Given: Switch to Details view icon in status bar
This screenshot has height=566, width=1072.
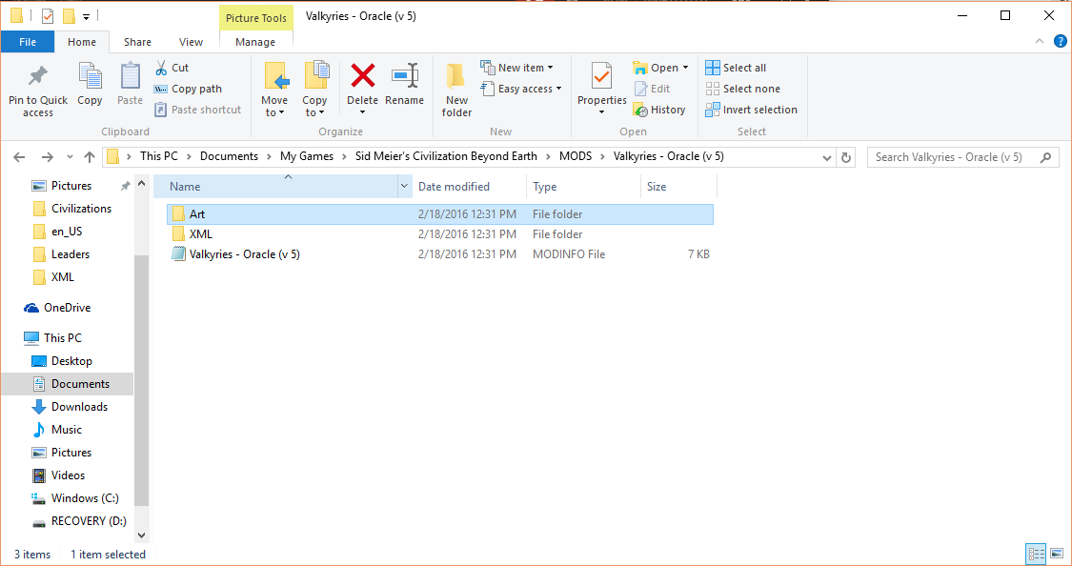Looking at the screenshot, I should coord(1037,554).
